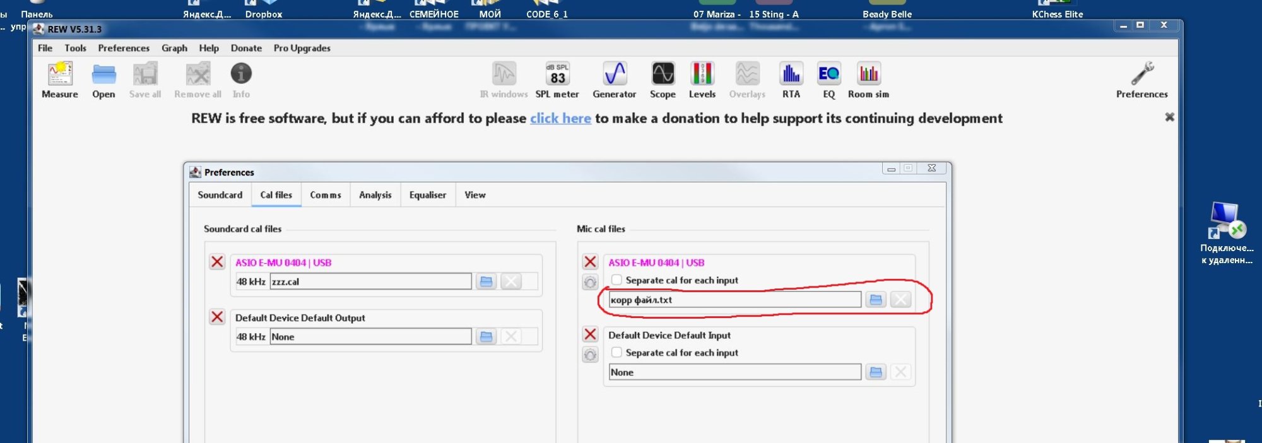
Task: Open the EQ window
Action: (x=829, y=80)
